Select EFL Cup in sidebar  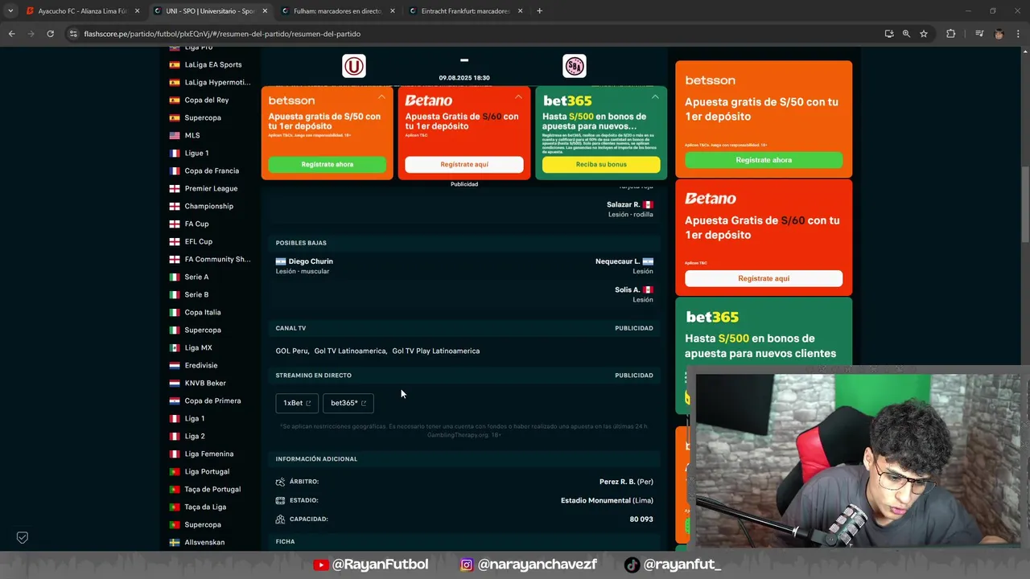pos(199,241)
